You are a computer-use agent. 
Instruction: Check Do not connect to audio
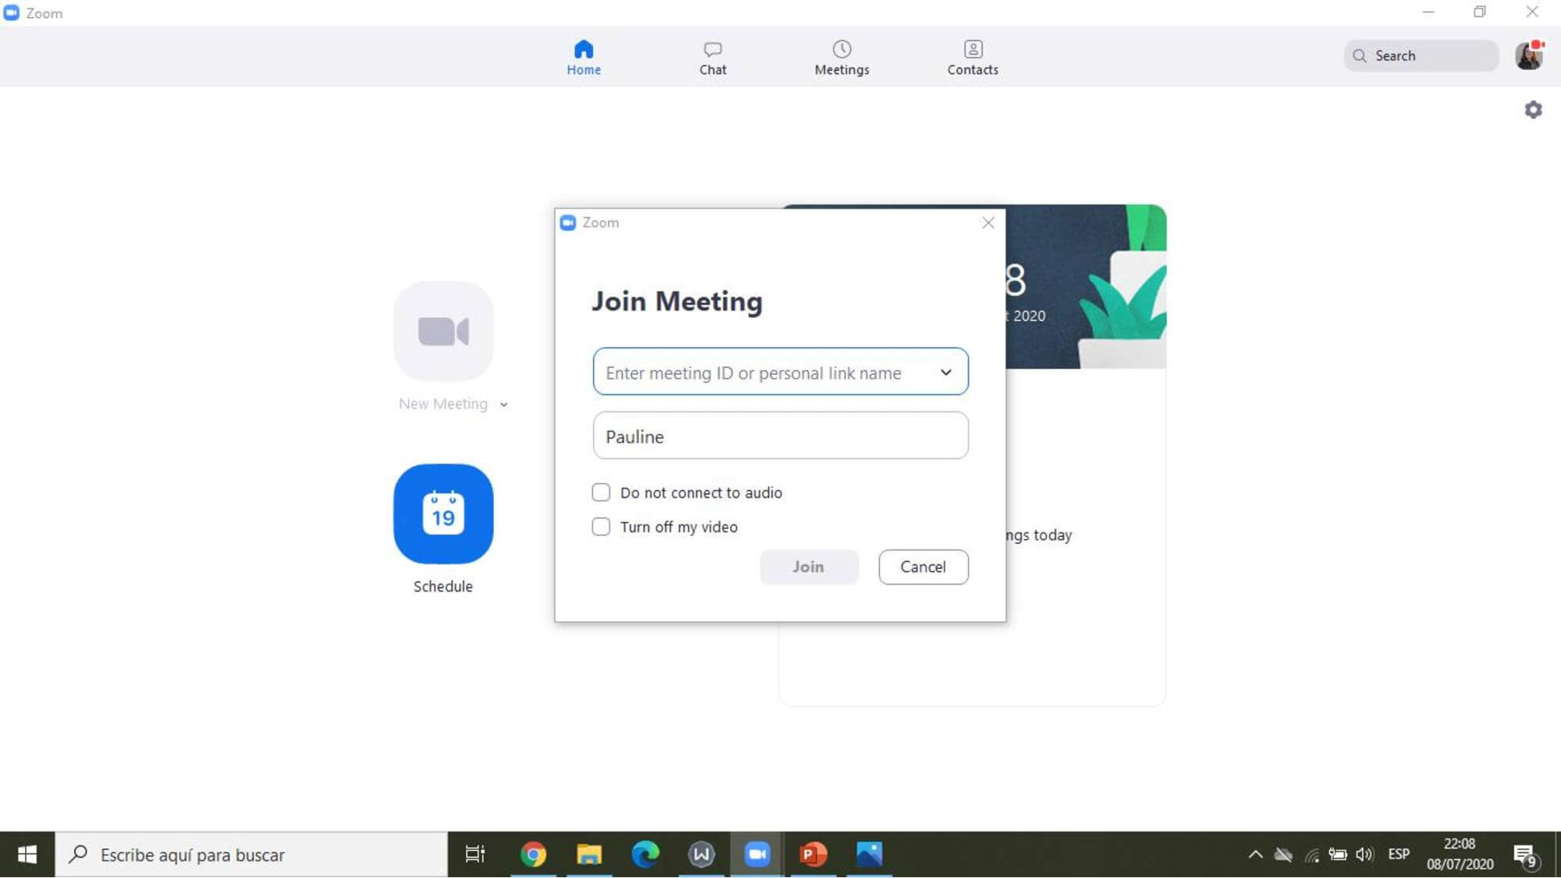click(x=601, y=492)
